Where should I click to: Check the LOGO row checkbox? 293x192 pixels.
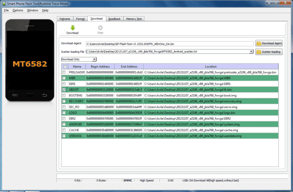click(x=64, y=113)
